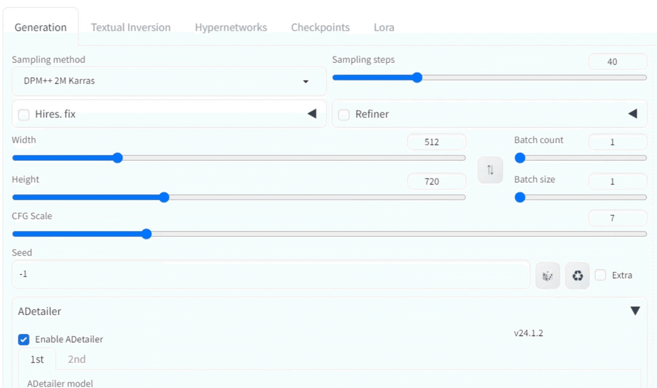Open the Checkpoints tab
The height and width of the screenshot is (388, 657).
click(x=320, y=27)
